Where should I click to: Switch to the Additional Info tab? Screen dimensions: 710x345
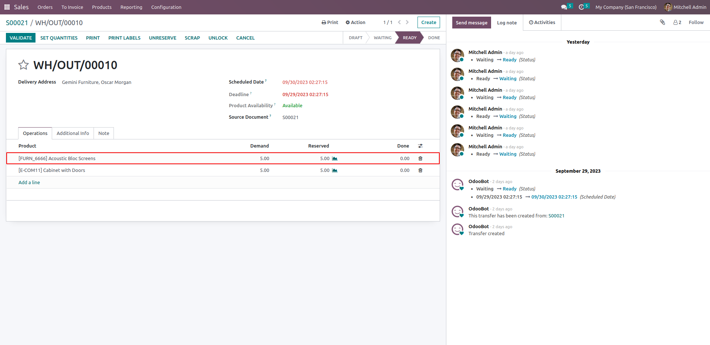(x=73, y=133)
